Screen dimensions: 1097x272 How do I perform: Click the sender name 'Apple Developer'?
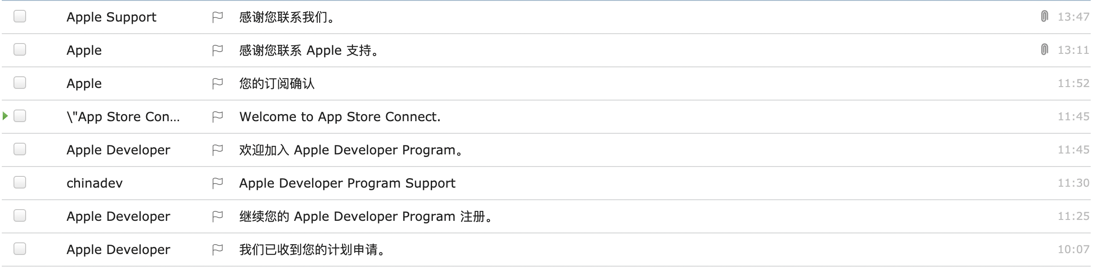(119, 149)
